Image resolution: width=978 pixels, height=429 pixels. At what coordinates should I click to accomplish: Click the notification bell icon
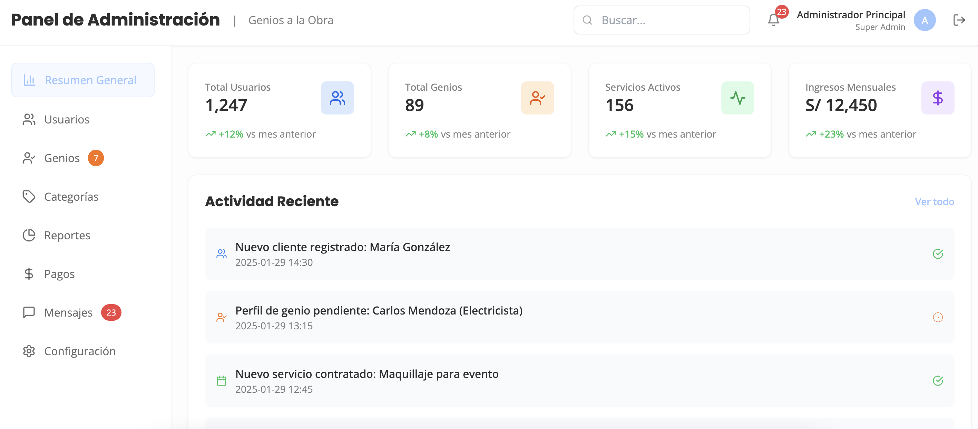pos(773,20)
